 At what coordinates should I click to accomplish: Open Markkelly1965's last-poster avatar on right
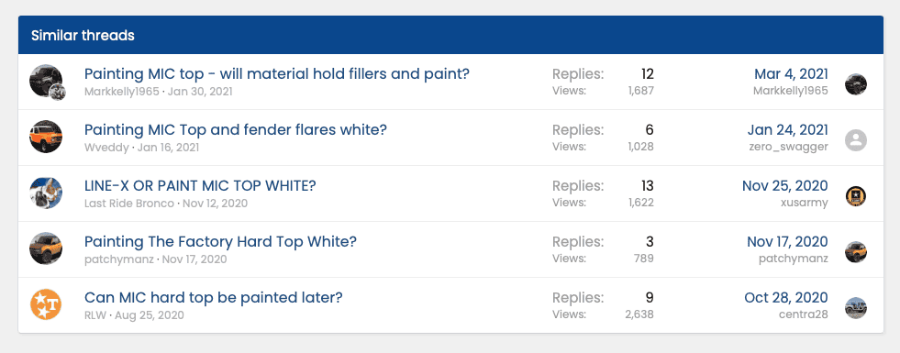pos(856,84)
